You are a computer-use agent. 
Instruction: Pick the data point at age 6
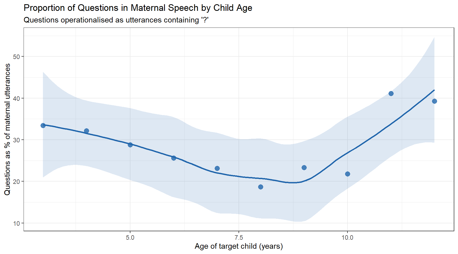[x=174, y=158]
